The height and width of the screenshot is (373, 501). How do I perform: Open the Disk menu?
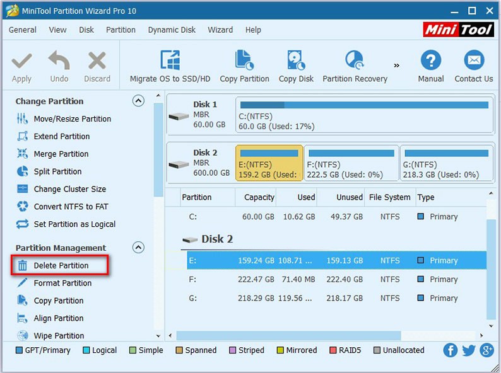coord(86,30)
